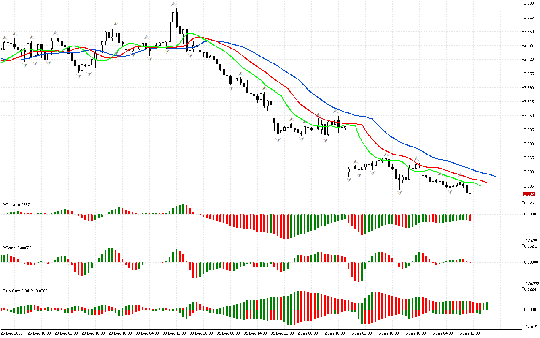This screenshot has height=338, width=540.
Task: Click the right end of the red Alligator line
Action: tap(486, 183)
